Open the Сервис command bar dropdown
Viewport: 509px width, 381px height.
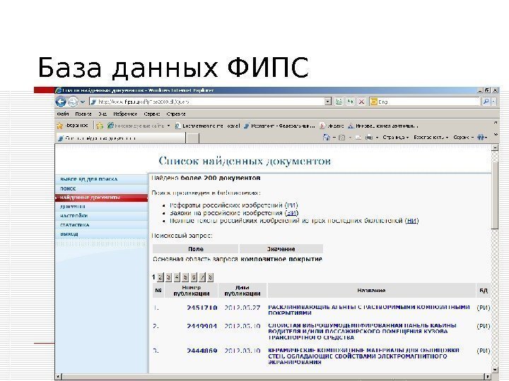click(x=464, y=138)
